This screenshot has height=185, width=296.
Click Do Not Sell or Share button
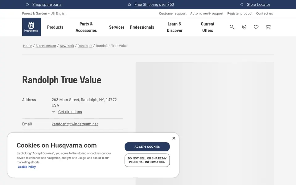(x=147, y=160)
